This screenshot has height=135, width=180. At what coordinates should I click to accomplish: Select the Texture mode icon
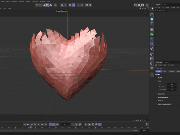point(51,5)
